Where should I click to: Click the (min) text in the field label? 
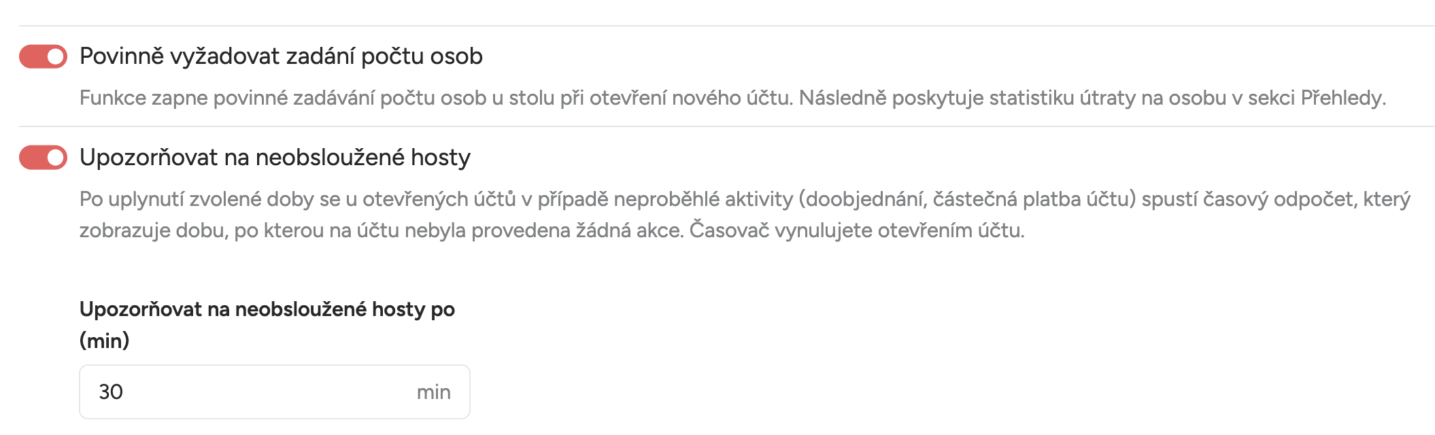click(x=104, y=341)
